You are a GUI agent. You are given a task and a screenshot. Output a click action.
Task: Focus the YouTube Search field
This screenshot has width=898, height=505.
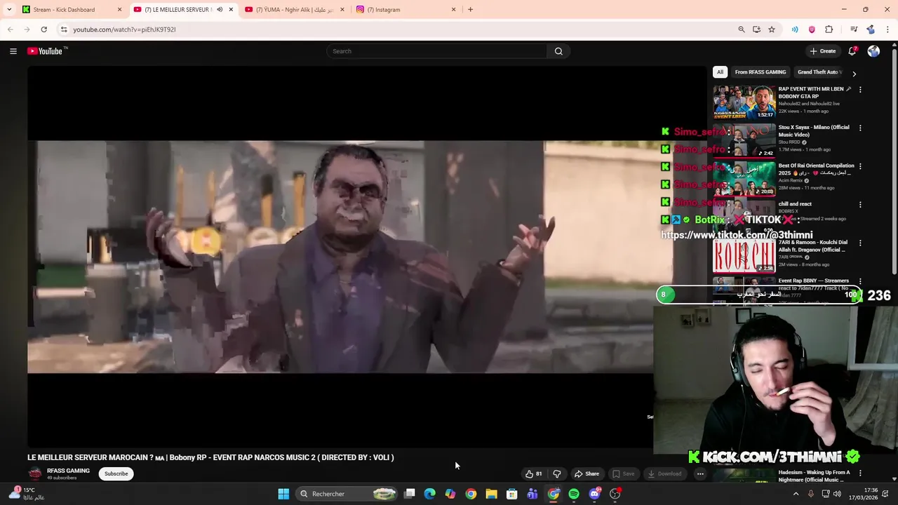coord(437,51)
